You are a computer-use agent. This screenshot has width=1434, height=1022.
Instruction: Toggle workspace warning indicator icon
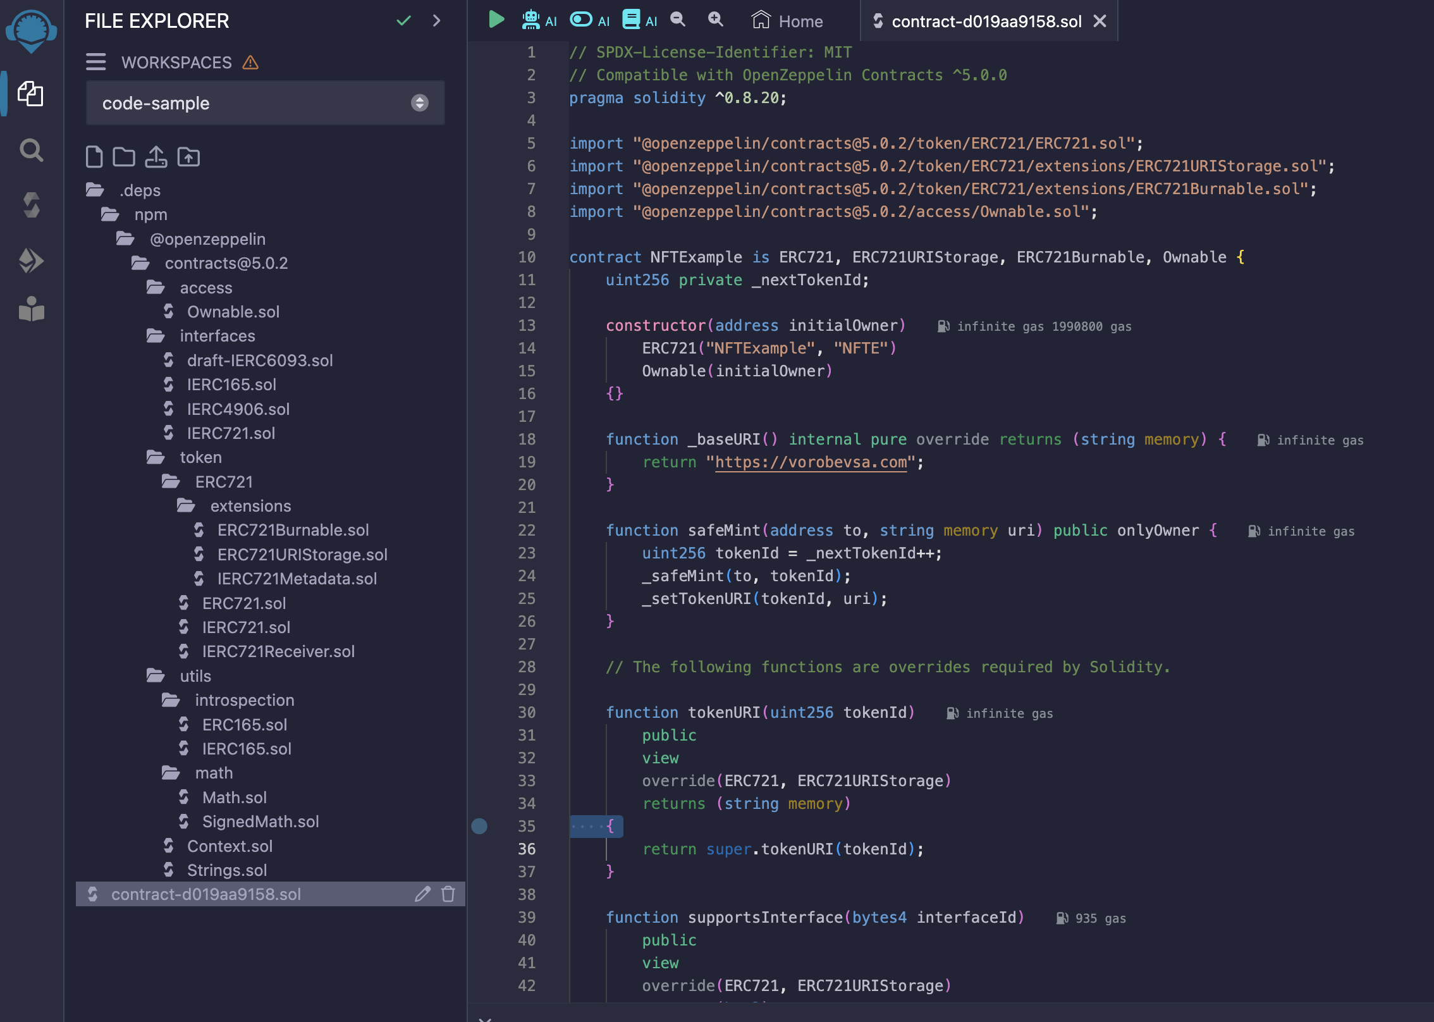(248, 62)
